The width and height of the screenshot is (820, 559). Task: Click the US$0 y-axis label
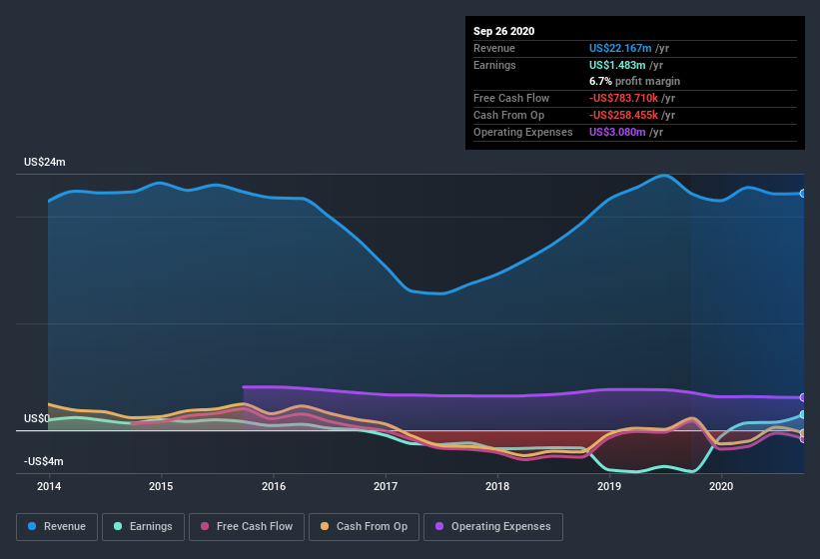tap(37, 418)
